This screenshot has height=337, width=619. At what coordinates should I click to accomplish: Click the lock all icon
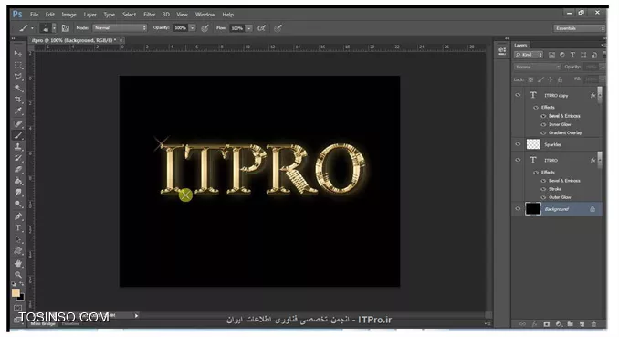click(x=560, y=79)
